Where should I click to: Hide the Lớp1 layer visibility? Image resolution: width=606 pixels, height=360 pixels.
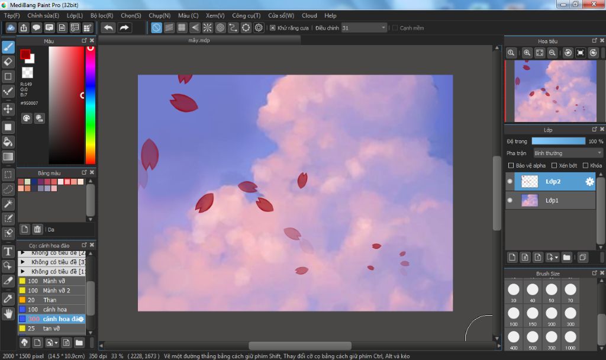coord(510,200)
